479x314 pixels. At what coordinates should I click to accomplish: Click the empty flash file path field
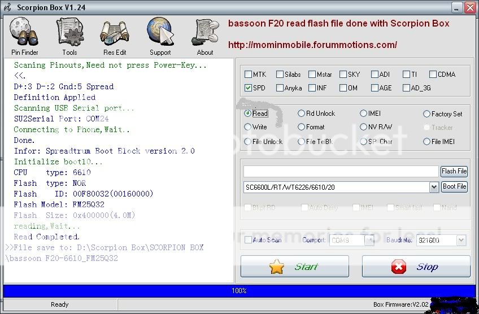tap(341, 171)
